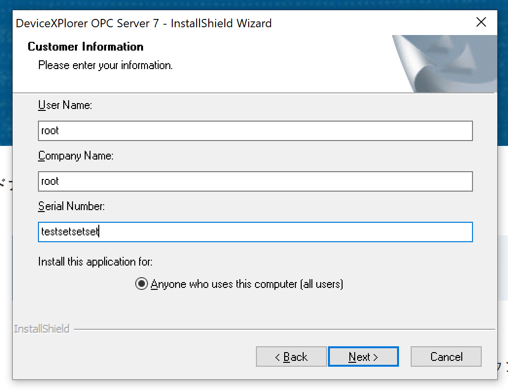Viewport: 508px width, 392px height.
Task: Click the User Name input field
Action: [x=255, y=131]
